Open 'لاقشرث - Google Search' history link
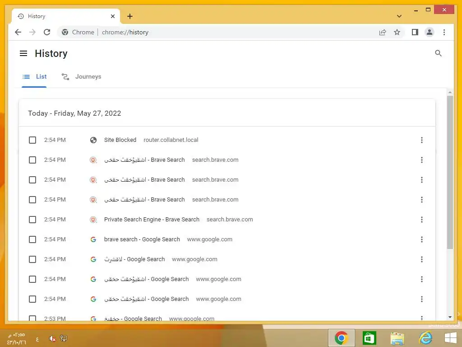The width and height of the screenshot is (462, 347). [134, 259]
